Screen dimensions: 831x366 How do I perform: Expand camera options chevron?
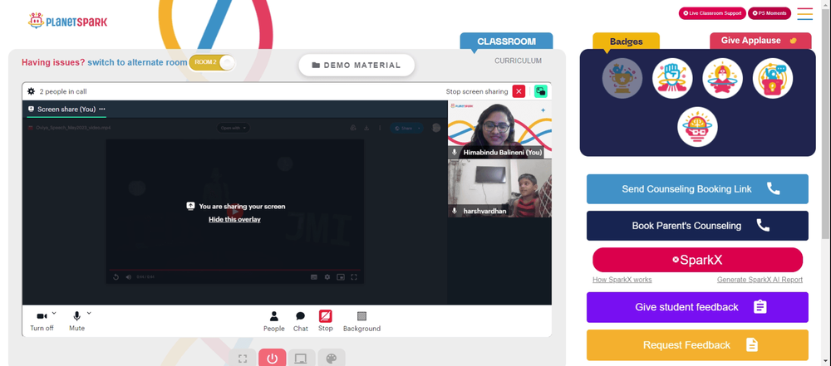point(54,313)
